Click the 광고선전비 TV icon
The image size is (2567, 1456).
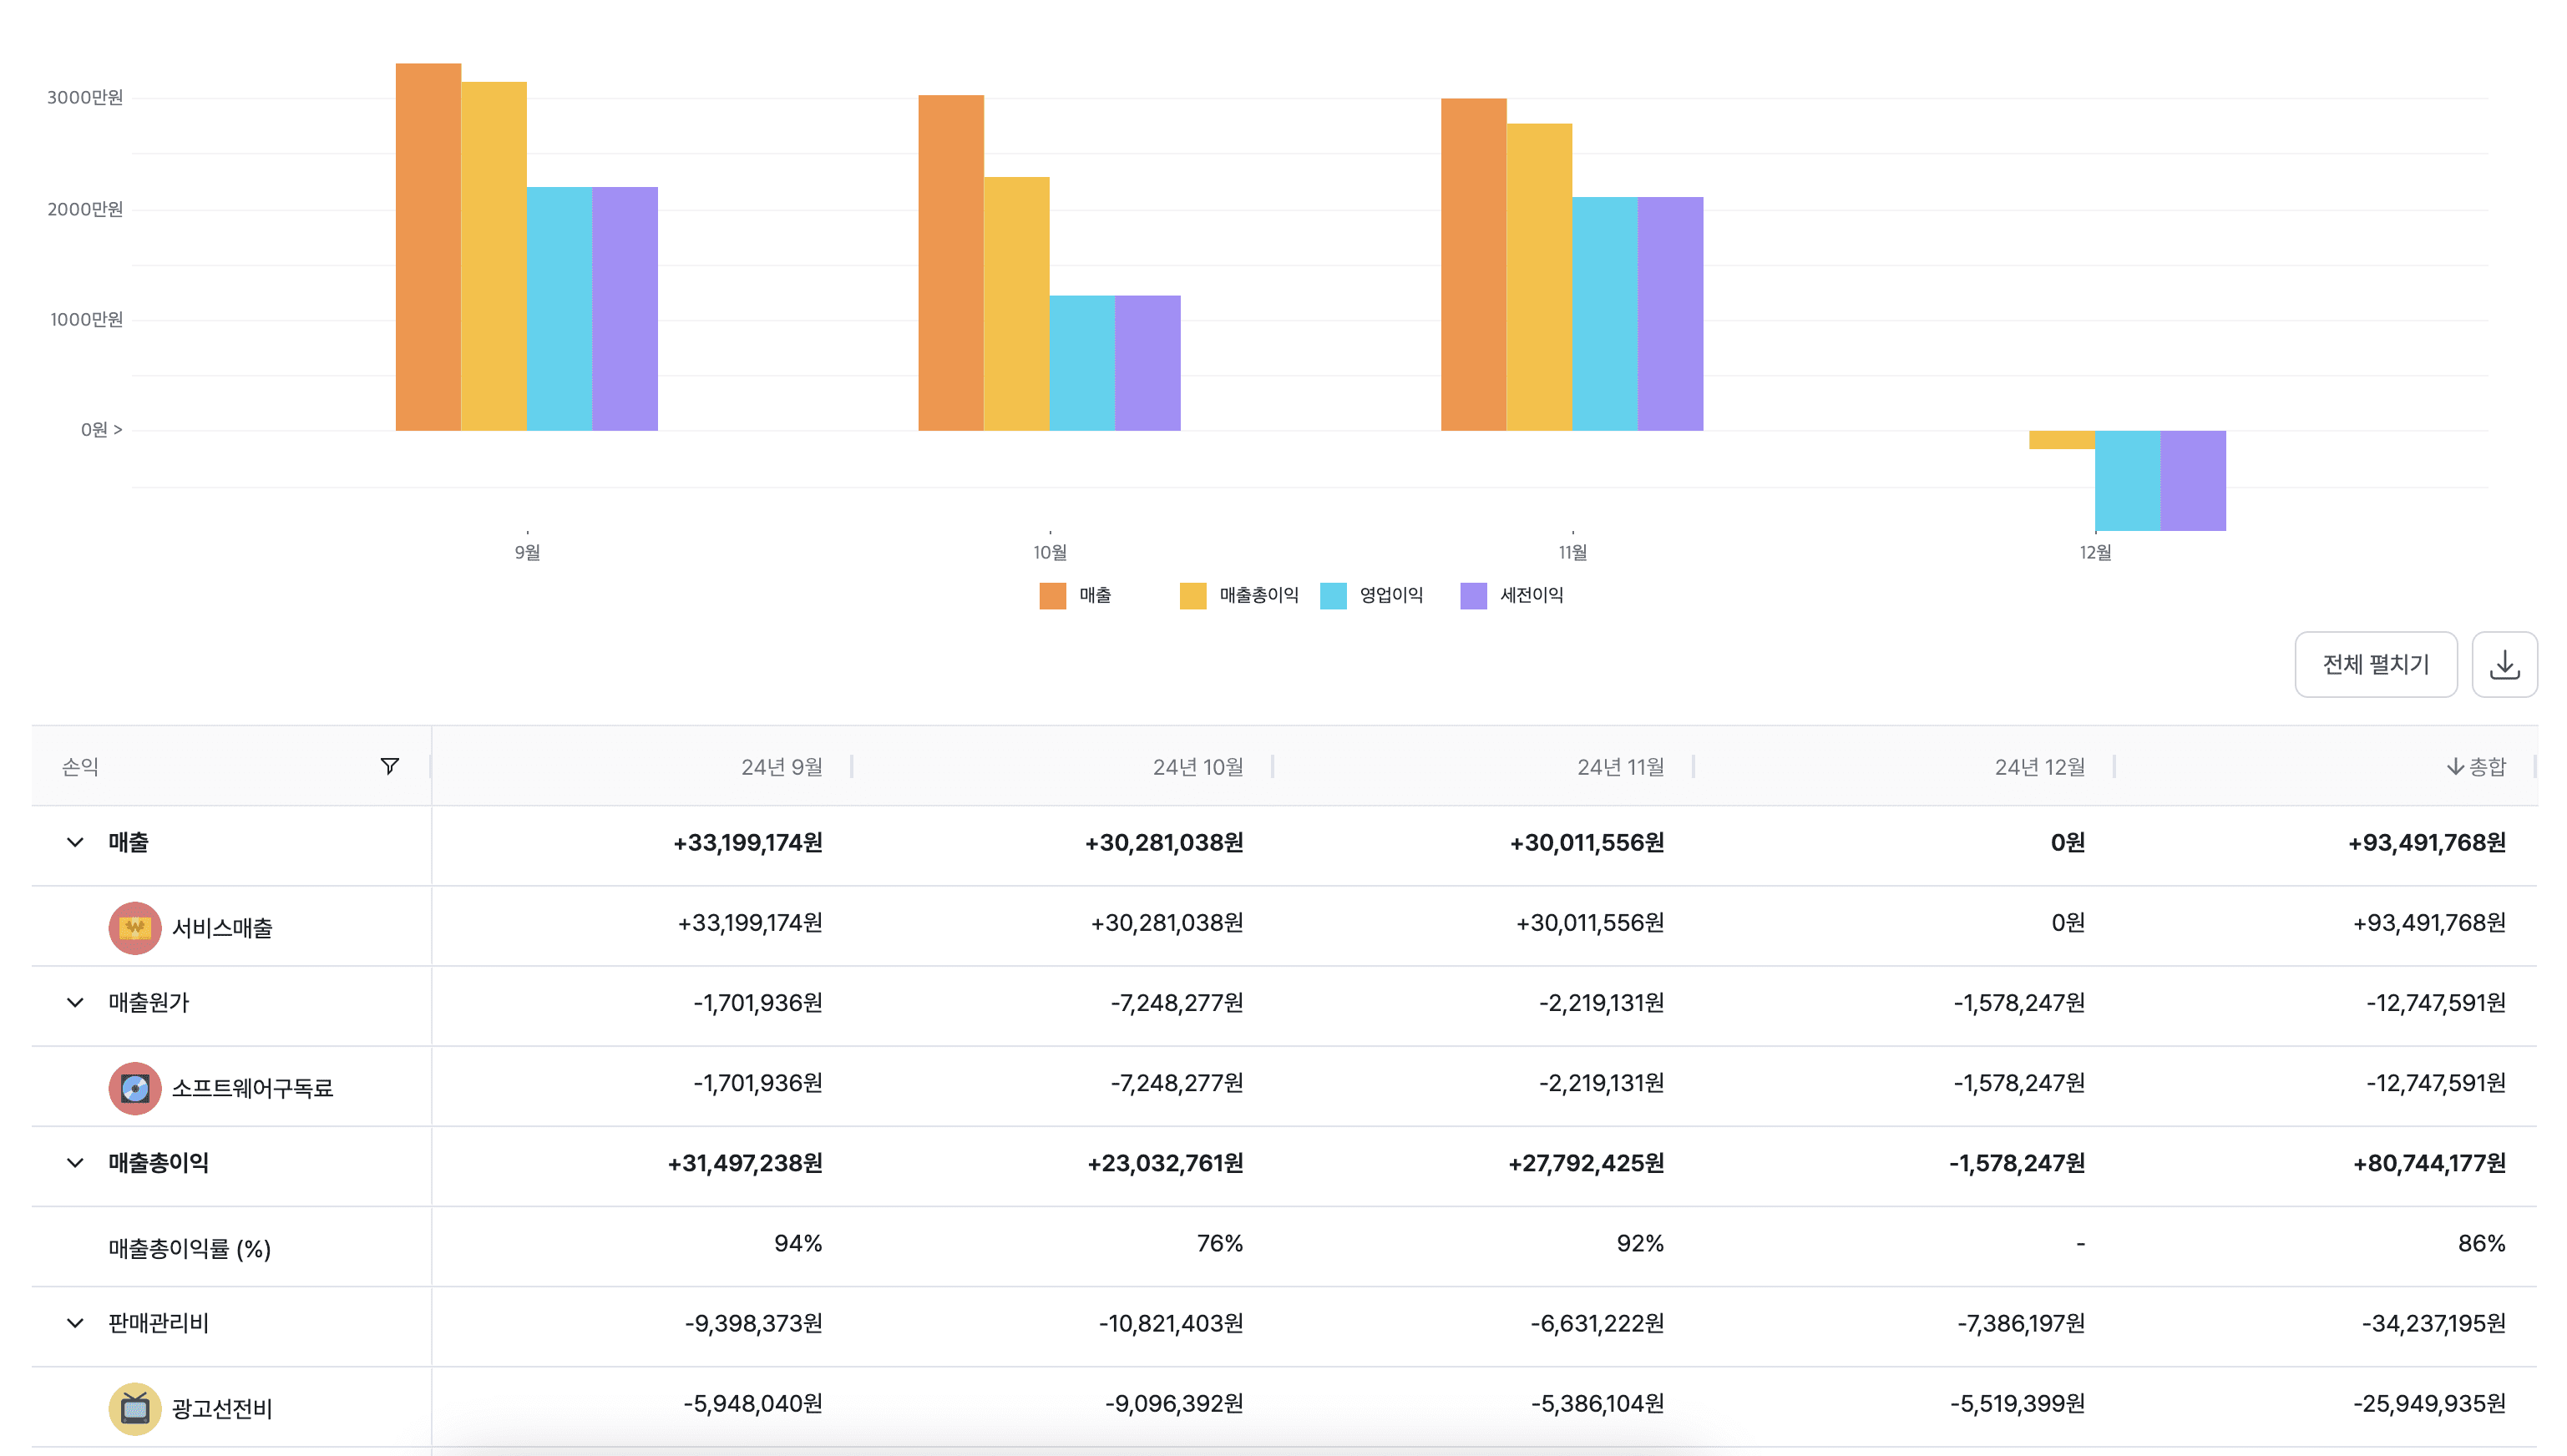135,1408
